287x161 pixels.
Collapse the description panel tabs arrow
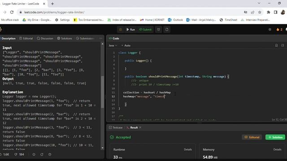[101, 38]
